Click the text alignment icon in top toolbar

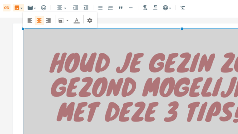[60, 8]
